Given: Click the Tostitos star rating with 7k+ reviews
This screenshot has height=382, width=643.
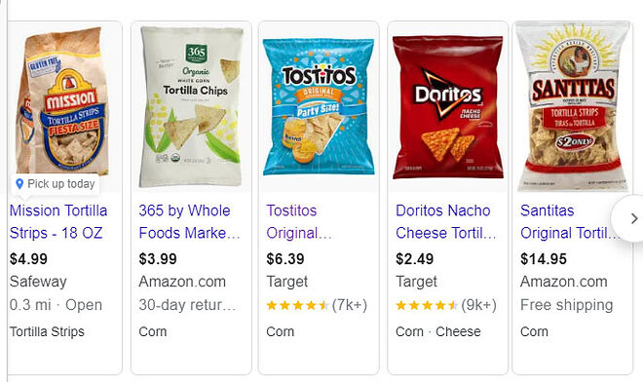Looking at the screenshot, I should point(317,305).
